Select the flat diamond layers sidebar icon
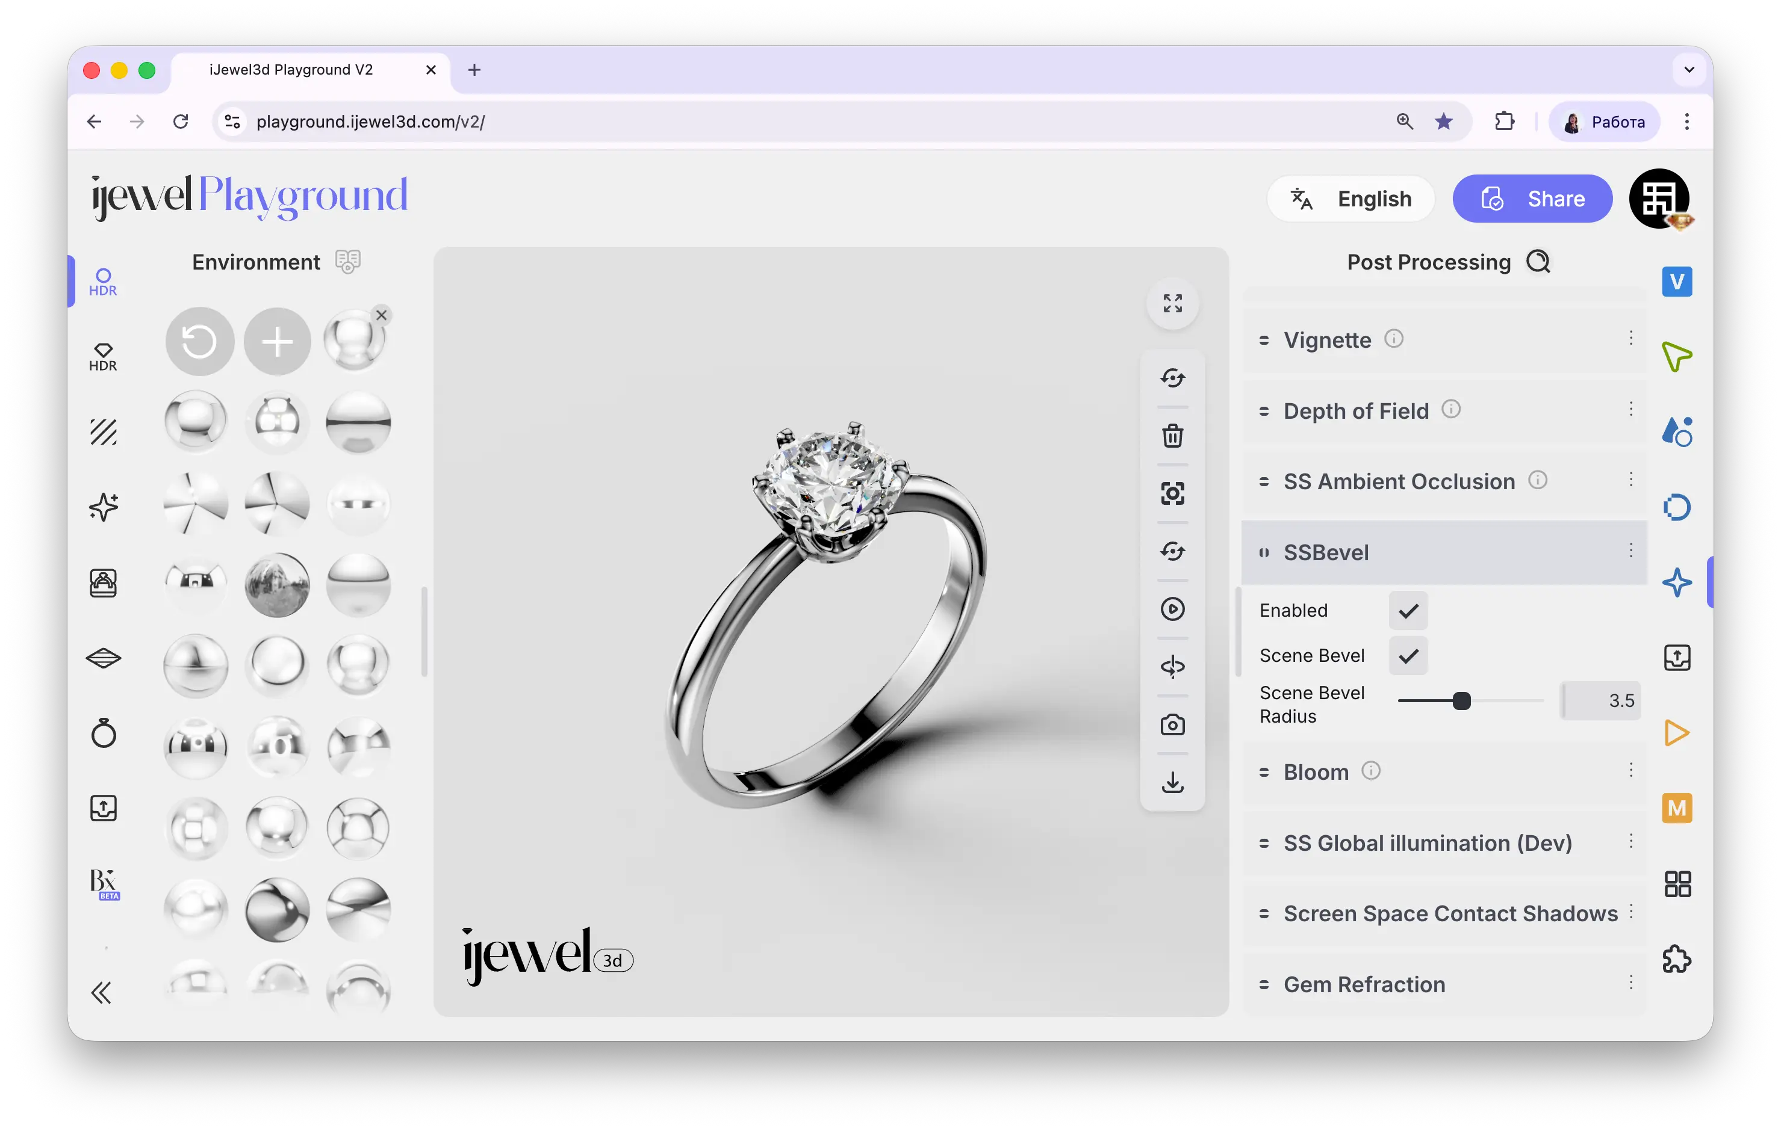The image size is (1781, 1130). [103, 658]
